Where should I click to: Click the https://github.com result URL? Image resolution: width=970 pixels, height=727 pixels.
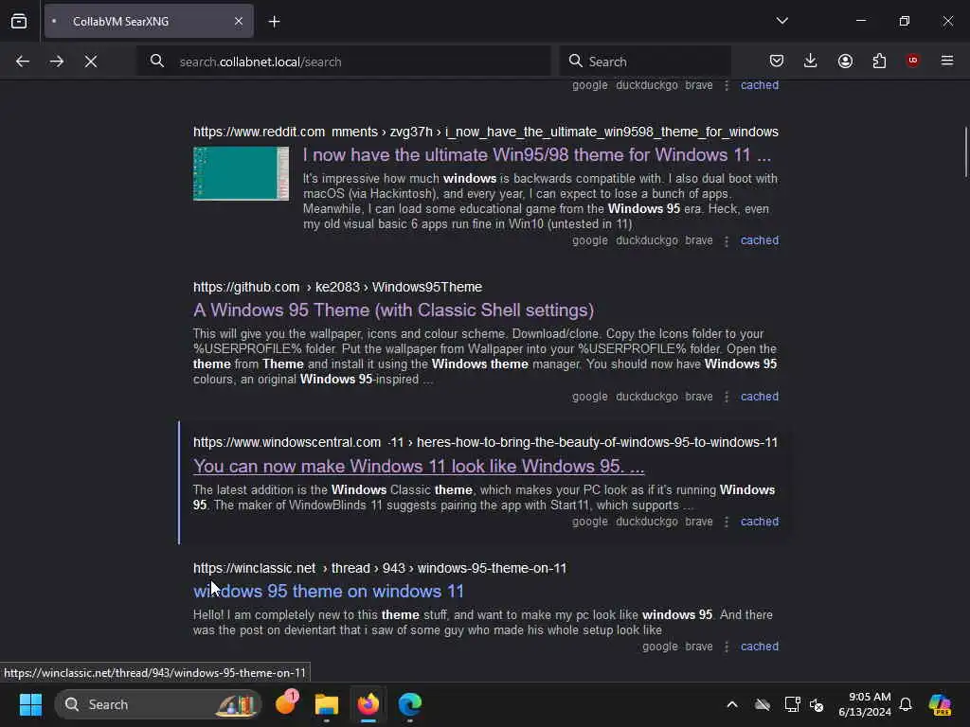tap(246, 287)
